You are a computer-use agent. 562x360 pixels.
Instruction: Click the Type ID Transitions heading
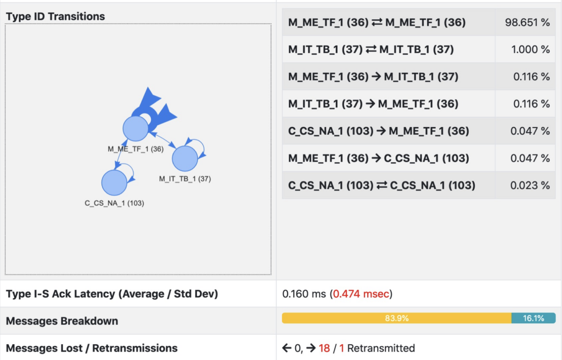click(55, 16)
